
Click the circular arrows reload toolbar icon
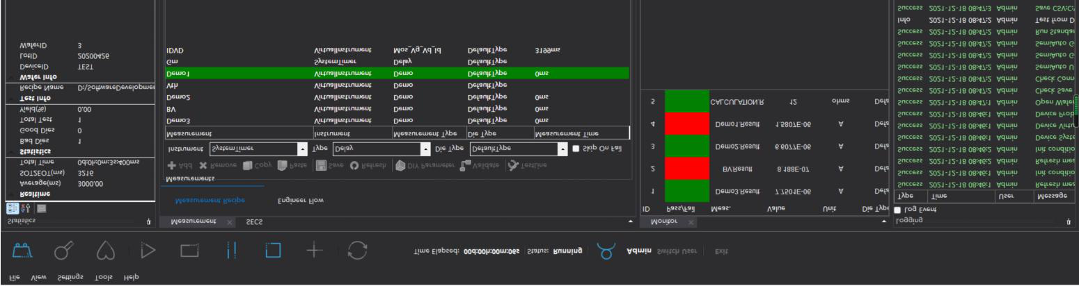pyautogui.click(x=357, y=250)
